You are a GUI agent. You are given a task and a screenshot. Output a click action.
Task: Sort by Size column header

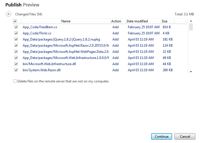[168, 21]
